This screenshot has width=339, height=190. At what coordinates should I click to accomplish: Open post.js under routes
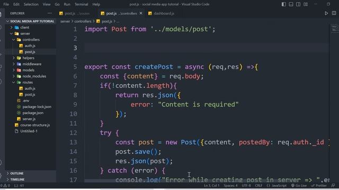pyautogui.click(x=30, y=94)
